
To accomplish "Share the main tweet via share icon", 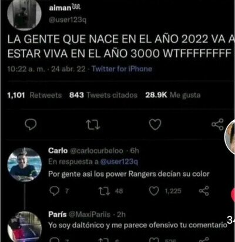I will 217,124.
